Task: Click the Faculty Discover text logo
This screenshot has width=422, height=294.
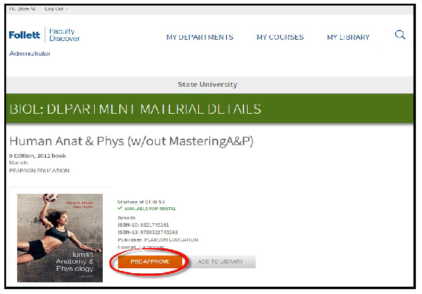Action: pos(64,35)
